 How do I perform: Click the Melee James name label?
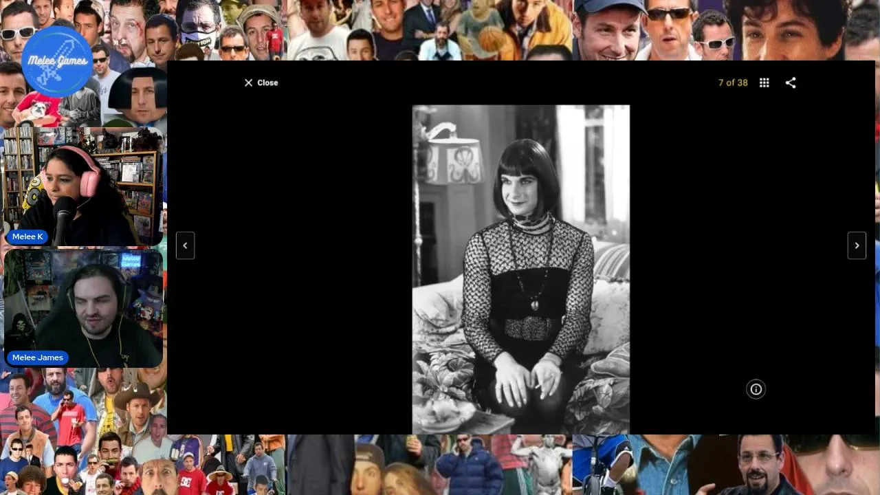point(38,357)
